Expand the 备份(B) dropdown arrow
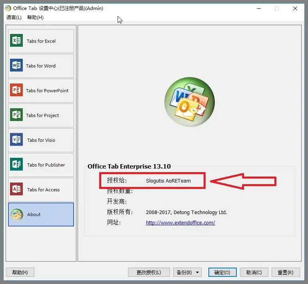Screen dimensions: 308x284 [x=198, y=272]
